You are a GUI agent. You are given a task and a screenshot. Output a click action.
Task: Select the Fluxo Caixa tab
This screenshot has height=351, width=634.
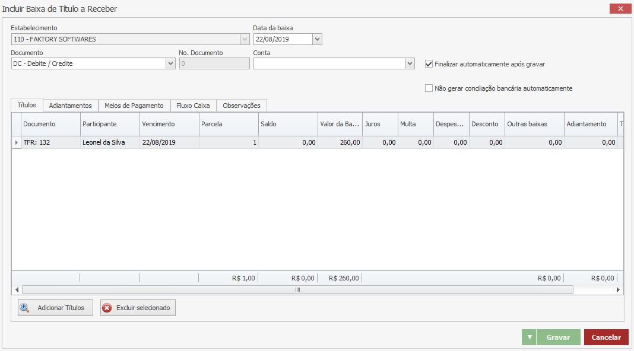tap(193, 106)
